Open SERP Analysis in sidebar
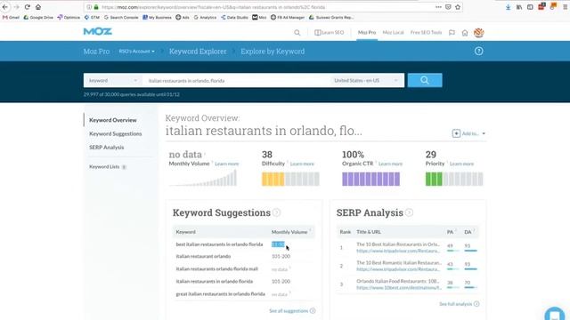570x320 pixels. (107, 148)
